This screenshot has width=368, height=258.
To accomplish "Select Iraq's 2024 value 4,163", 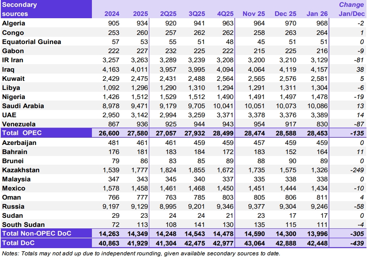I will (111, 69).
